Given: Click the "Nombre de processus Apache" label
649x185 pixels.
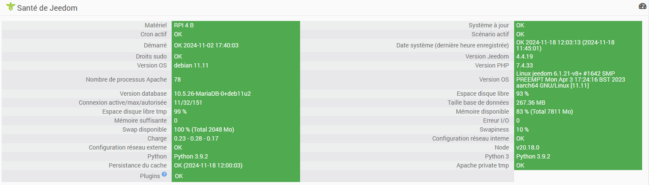Looking at the screenshot, I should pos(126,79).
